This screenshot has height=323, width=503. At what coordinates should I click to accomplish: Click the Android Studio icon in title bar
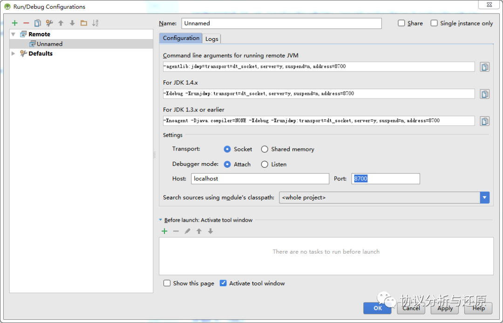tap(7, 7)
